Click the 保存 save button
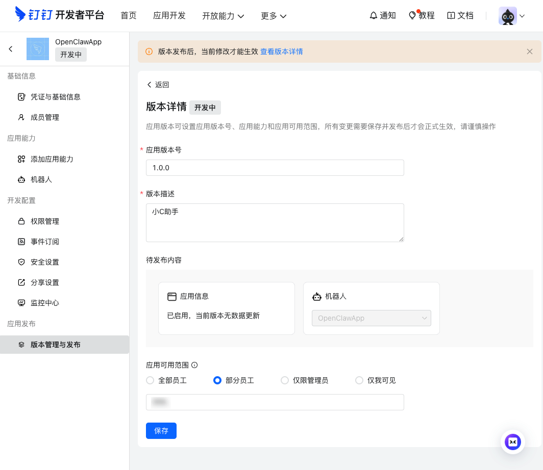The image size is (543, 470). coord(161,431)
